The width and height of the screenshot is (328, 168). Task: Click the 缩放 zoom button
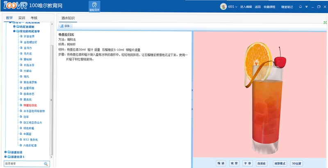pos(221,164)
